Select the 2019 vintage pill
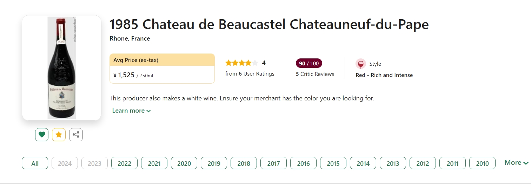This screenshot has width=531, height=184. click(x=214, y=163)
